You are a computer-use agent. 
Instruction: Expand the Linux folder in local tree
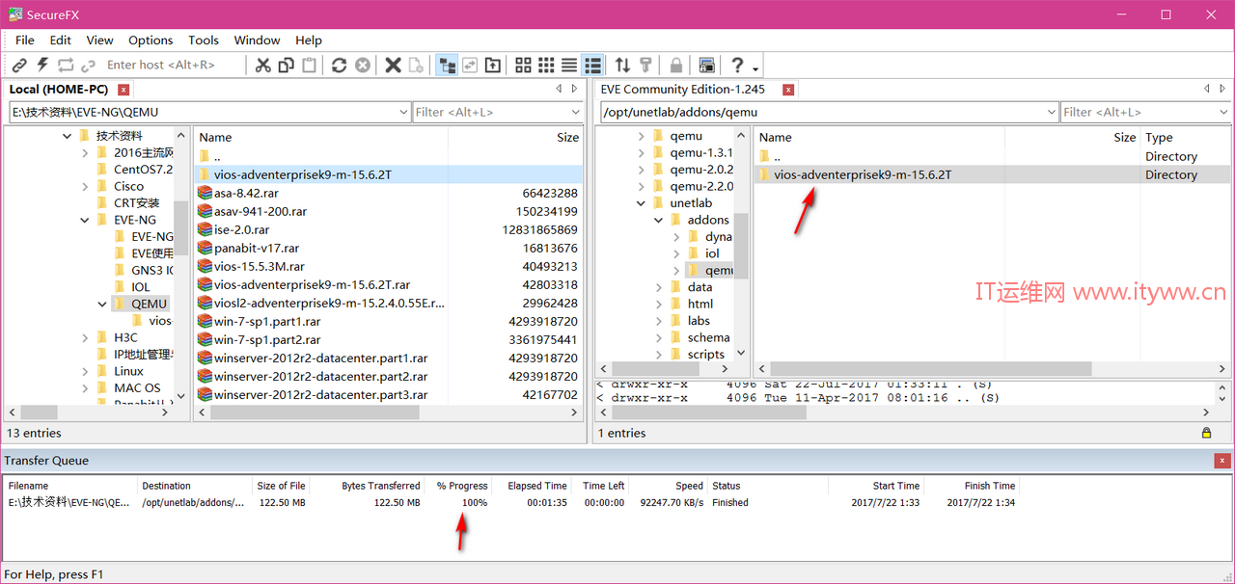pos(85,371)
